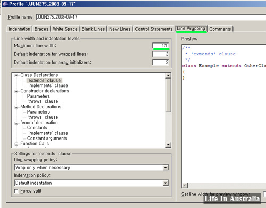Select the 'enum' declaration label
The width and height of the screenshot is (266, 208).
coord(39,123)
